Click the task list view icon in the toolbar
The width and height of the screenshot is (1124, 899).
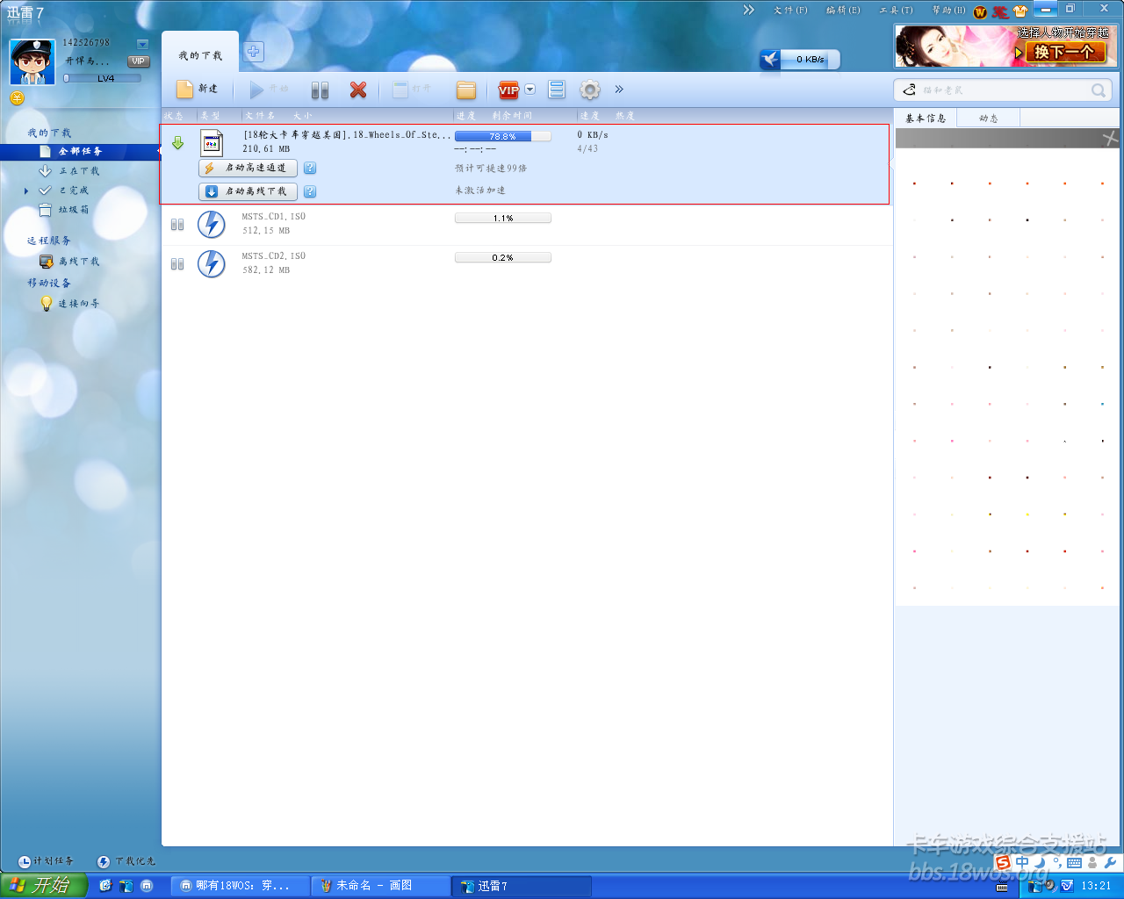[x=557, y=90]
